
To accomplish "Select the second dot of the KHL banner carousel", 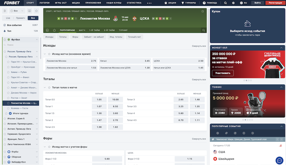I will point(246,80).
